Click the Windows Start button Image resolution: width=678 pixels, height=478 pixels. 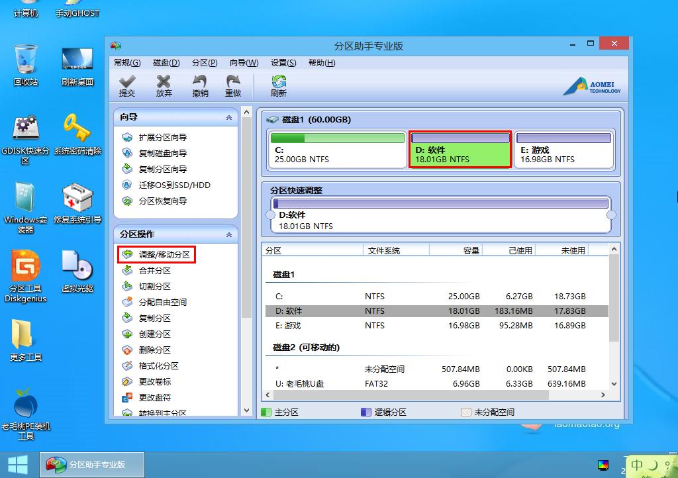(17, 463)
